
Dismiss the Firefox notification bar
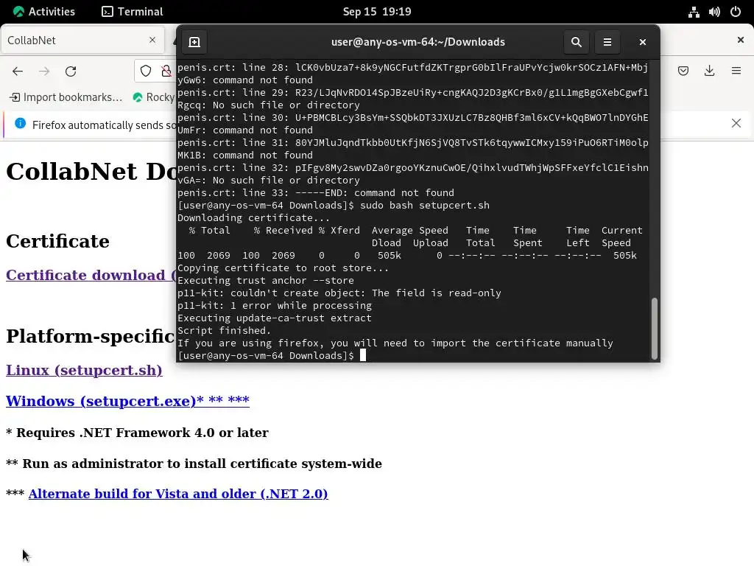click(736, 123)
